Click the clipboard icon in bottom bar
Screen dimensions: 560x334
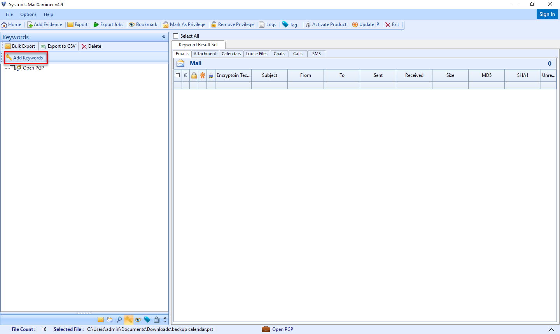click(x=157, y=320)
